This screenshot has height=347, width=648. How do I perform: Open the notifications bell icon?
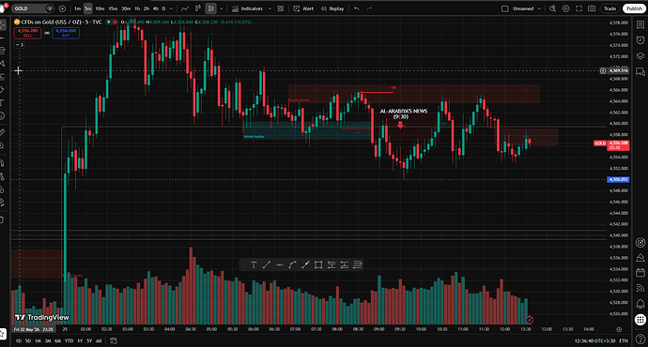pos(640,304)
